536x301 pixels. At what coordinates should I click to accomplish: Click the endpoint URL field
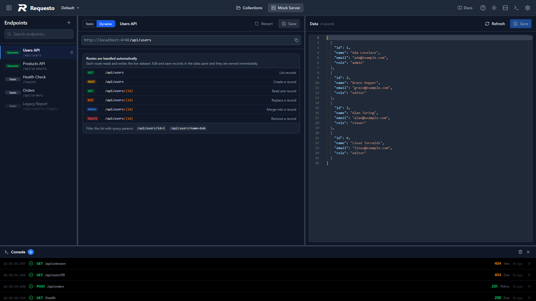coord(191,40)
